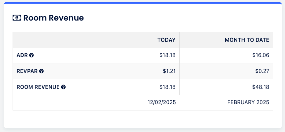
Task: Select month to date Room Revenue $48.18
Action: (x=261, y=87)
